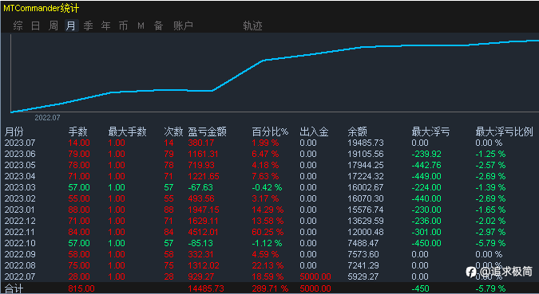Screen dimensions: 539x294
Task: Click the floating loss ratio -5.79 % in the 2022.10 row
Action: (x=490, y=243)
